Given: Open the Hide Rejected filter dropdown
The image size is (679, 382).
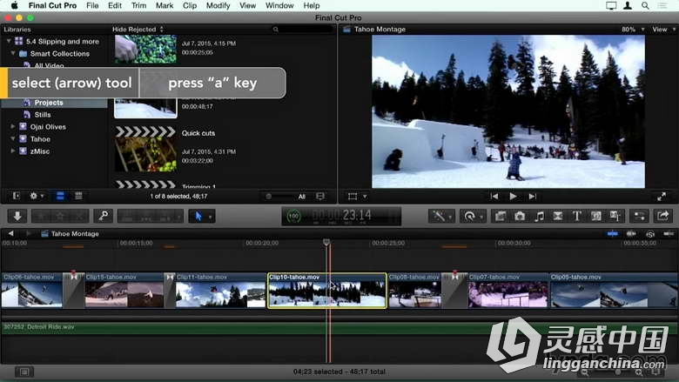Looking at the screenshot, I should (138, 30).
